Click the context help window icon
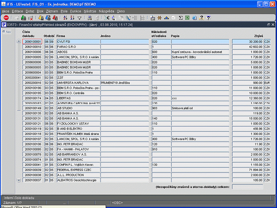This screenshot has width=277, height=208. click(209, 18)
